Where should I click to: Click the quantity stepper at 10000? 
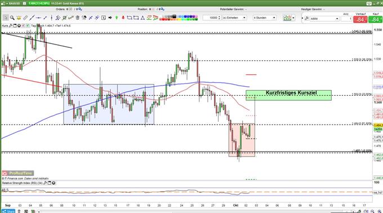click(x=219, y=18)
